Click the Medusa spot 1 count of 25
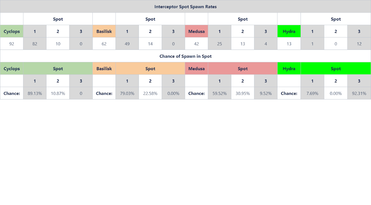Image resolution: width=371 pixels, height=205 pixels. [219, 44]
